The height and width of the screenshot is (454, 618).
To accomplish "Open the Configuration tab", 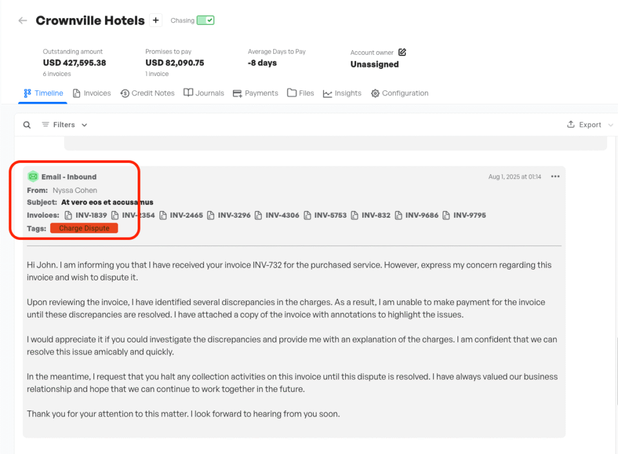I will (400, 93).
